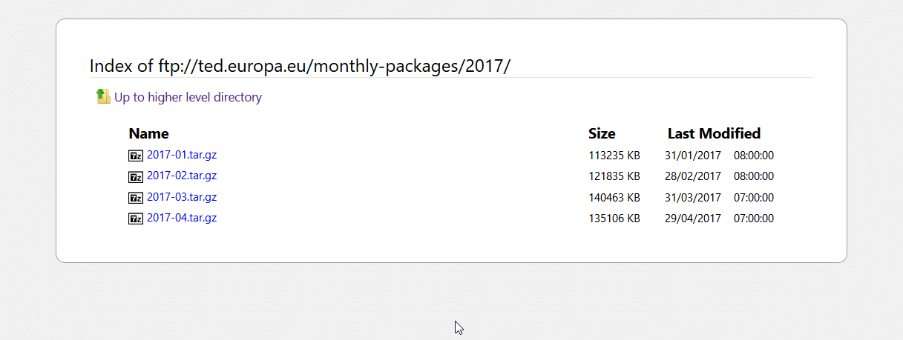903x340 pixels.
Task: Click the 31/03/2017 modified date
Action: (693, 198)
